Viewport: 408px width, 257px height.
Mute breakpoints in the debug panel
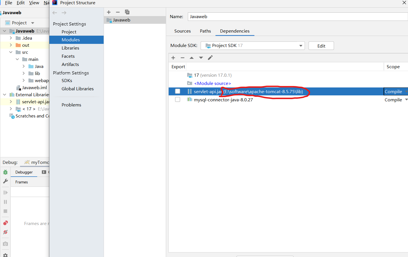(5, 232)
